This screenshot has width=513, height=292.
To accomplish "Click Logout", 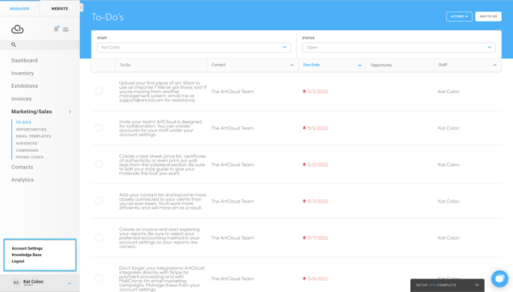I will pyautogui.click(x=18, y=261).
